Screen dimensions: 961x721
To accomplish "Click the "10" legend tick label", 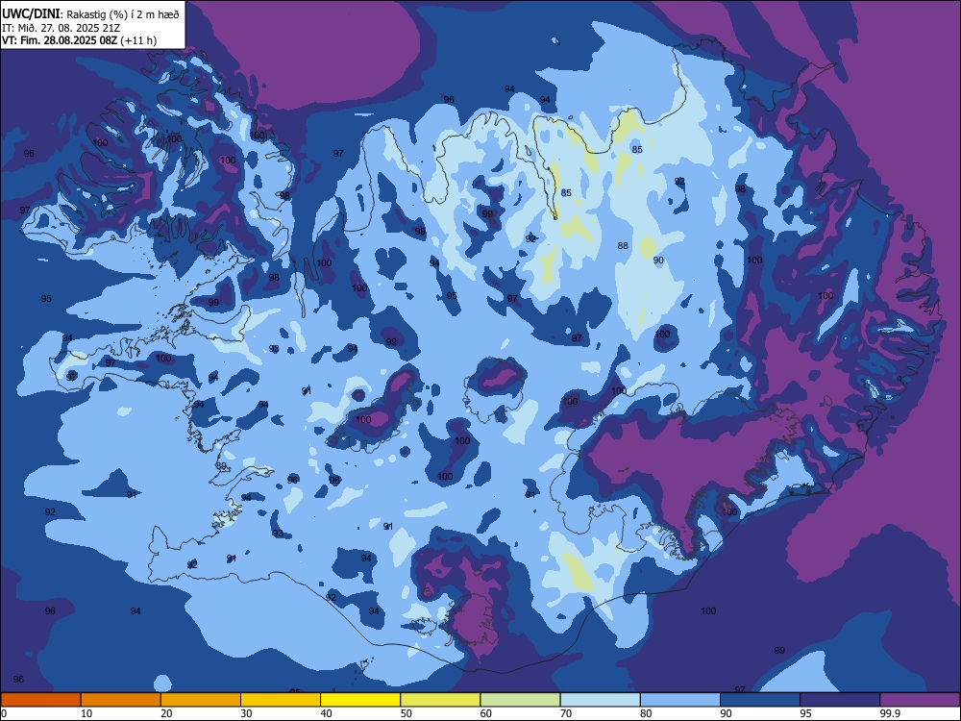I will tap(86, 713).
